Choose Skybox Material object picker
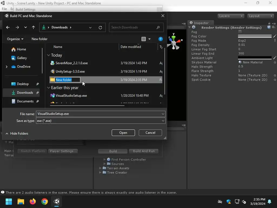The width and height of the screenshot is (277, 208). 275,63
